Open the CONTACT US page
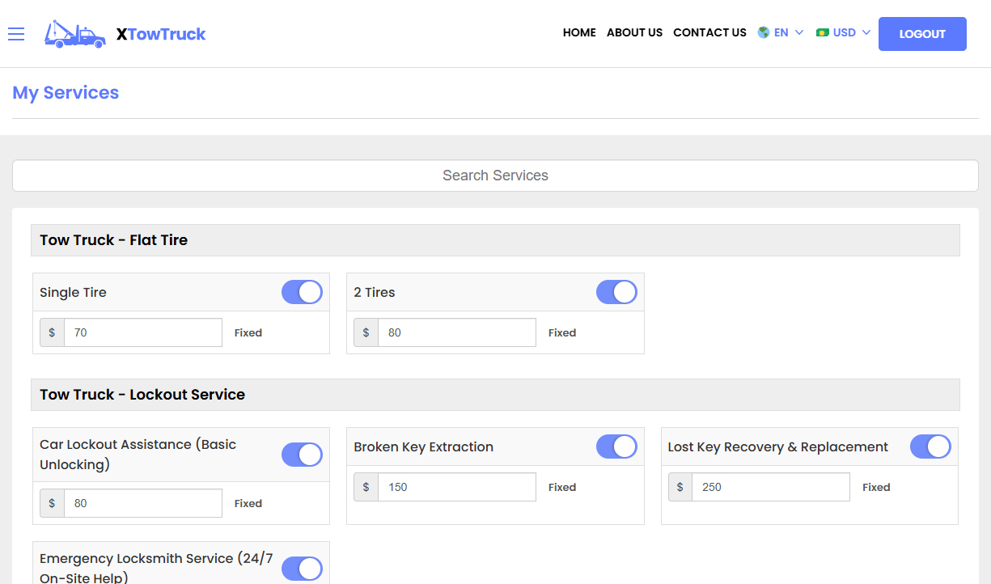The image size is (991, 584). click(709, 32)
